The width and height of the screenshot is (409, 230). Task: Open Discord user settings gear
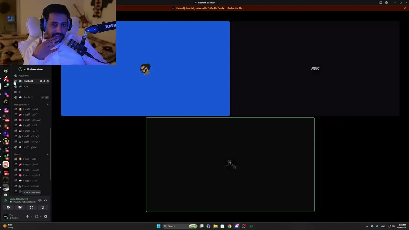pyautogui.click(x=46, y=217)
